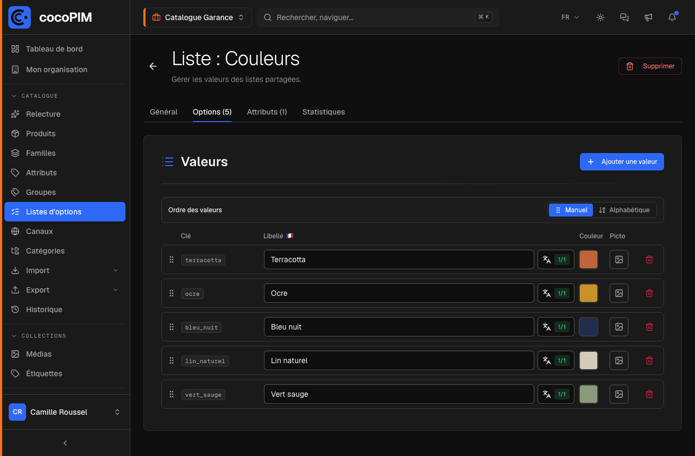
Task: Open Historique in the sidebar
Action: (65, 309)
